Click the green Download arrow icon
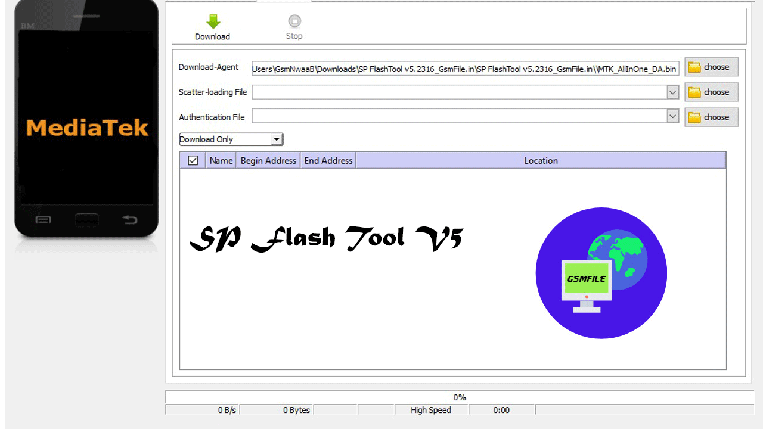 213,22
